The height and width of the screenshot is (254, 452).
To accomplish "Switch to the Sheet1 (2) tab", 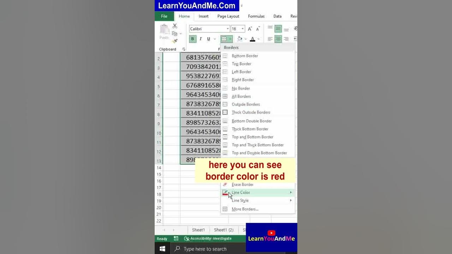I will tap(224, 230).
